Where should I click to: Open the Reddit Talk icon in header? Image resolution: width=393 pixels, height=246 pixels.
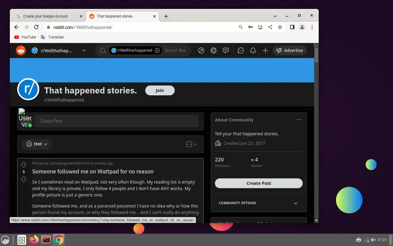coord(226,50)
